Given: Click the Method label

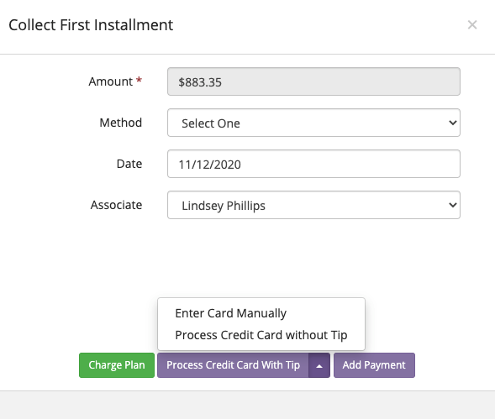Looking at the screenshot, I should click(120, 123).
